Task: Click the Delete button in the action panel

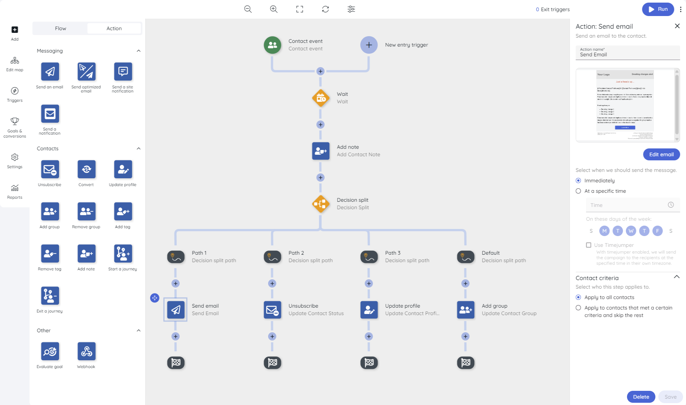Action: [x=641, y=396]
